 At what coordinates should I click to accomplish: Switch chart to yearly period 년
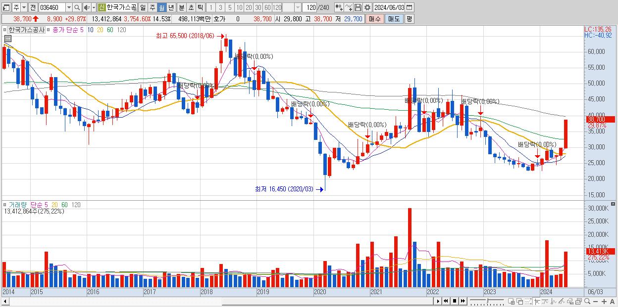[171, 7]
